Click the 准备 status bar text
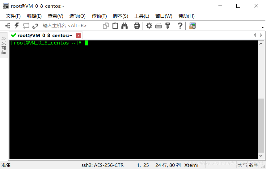Viewport: 266px width, 169px height. click(x=6, y=165)
